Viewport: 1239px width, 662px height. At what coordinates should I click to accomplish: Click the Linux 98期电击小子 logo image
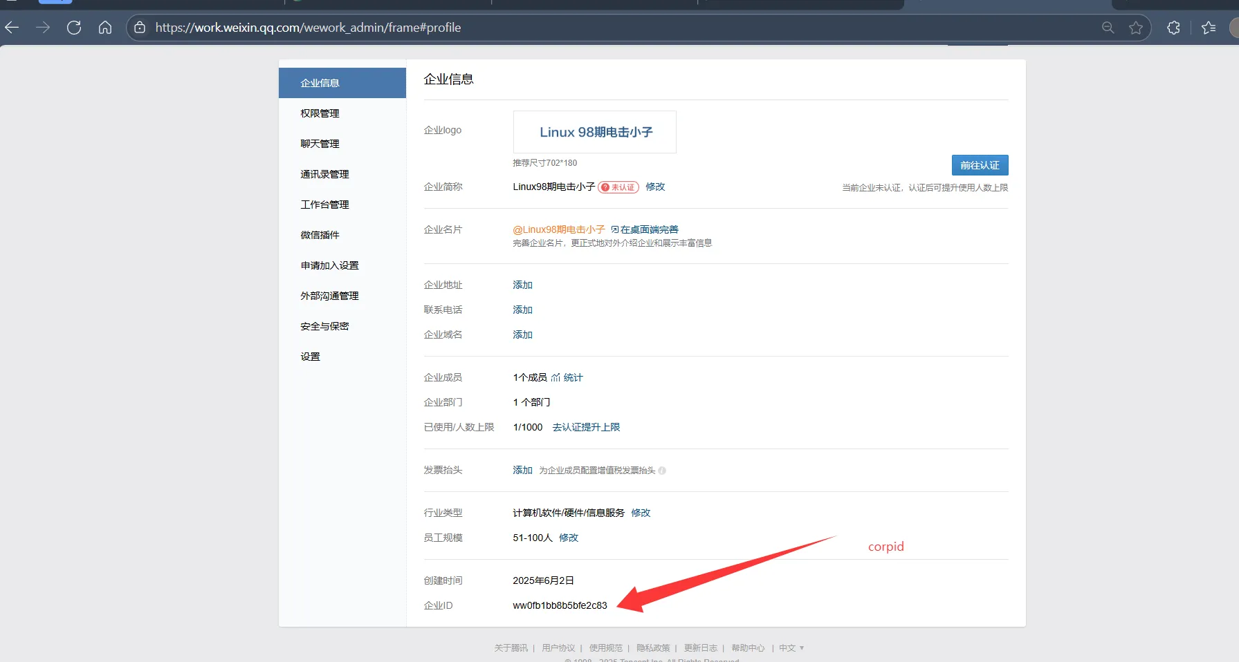(595, 132)
